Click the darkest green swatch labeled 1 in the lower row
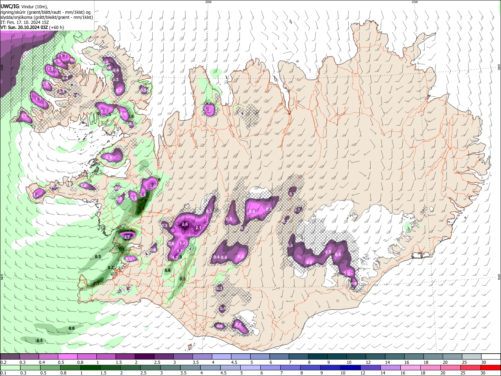Viewport: 501px width, 376px height. pos(90,368)
